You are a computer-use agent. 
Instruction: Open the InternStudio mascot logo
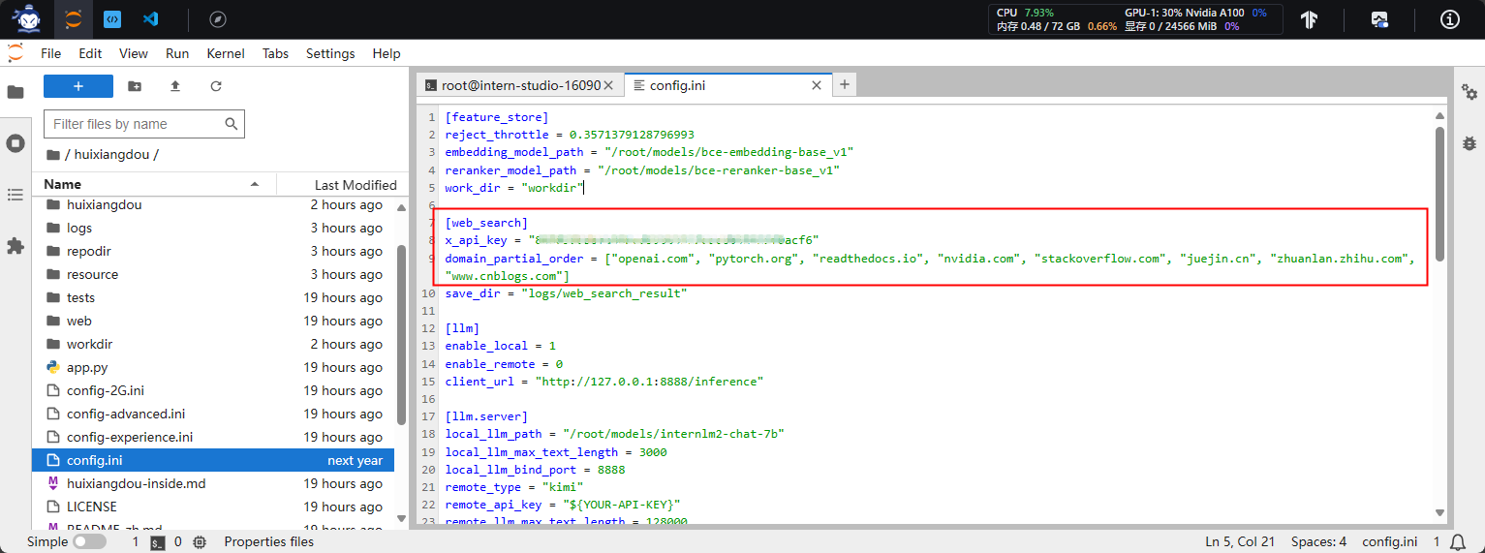[26, 18]
